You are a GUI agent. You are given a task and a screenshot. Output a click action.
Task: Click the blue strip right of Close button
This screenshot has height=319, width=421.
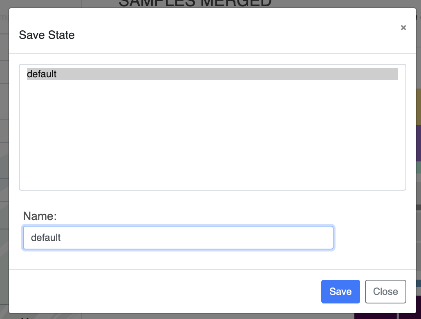pos(419,283)
